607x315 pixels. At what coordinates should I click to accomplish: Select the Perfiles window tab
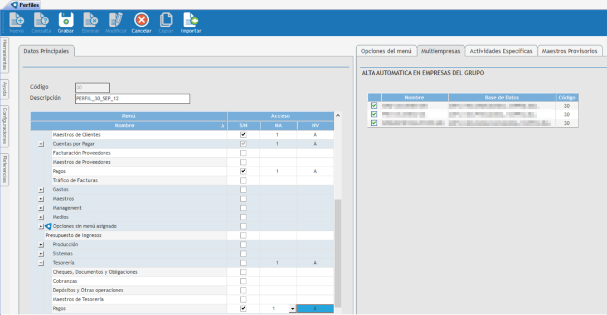point(26,5)
